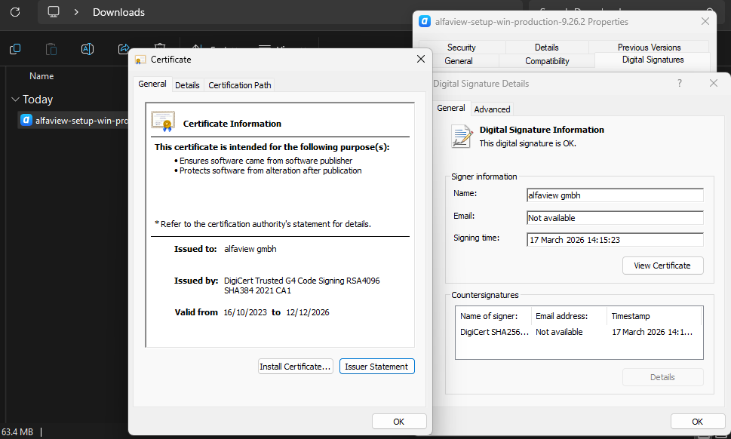The image size is (731, 439).
Task: Click the Share icon in Explorer toolbar
Action: point(124,49)
